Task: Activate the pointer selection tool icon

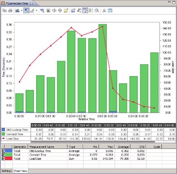Action: 26,11
